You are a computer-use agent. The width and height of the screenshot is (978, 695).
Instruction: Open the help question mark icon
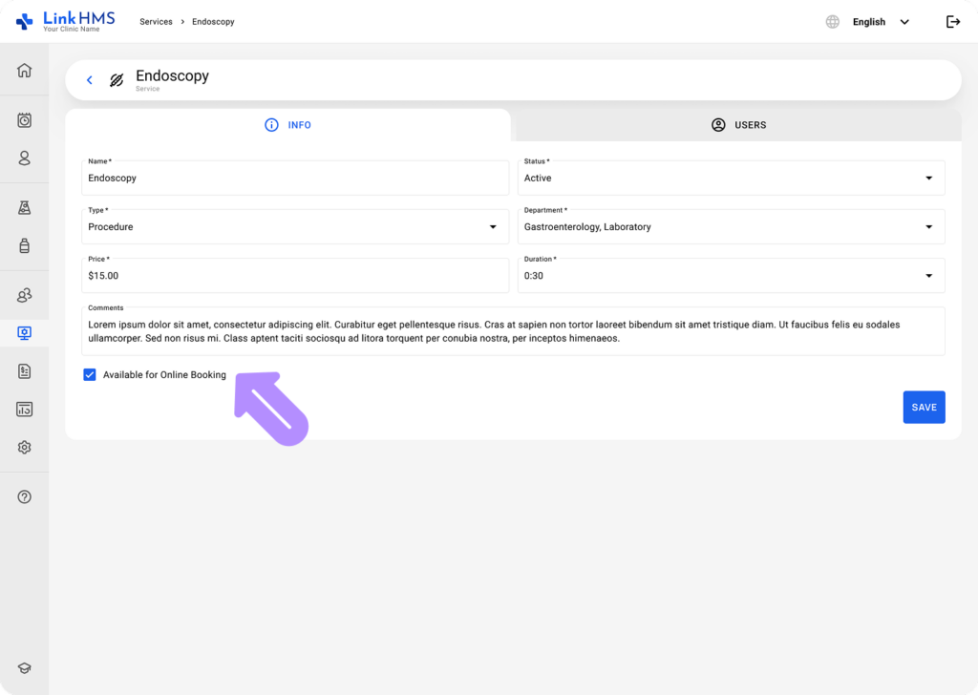point(24,496)
